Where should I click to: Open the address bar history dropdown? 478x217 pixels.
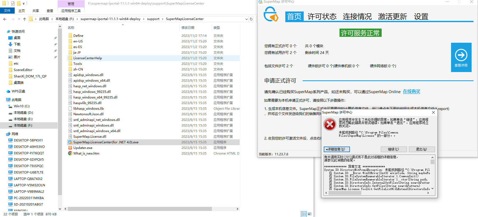pos(246,19)
